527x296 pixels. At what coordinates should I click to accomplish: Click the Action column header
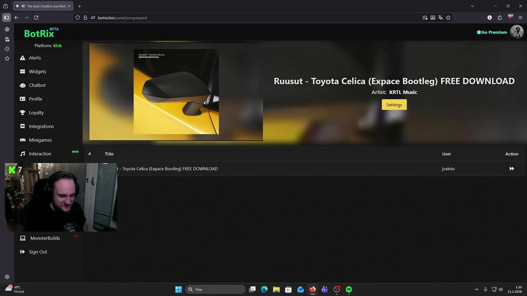pyautogui.click(x=512, y=154)
